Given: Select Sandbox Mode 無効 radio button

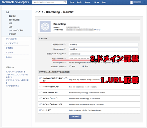Looking at the screenshot, I should coord(83,66).
